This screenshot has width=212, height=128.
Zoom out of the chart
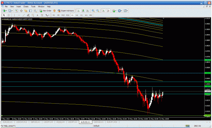coord(98,11)
